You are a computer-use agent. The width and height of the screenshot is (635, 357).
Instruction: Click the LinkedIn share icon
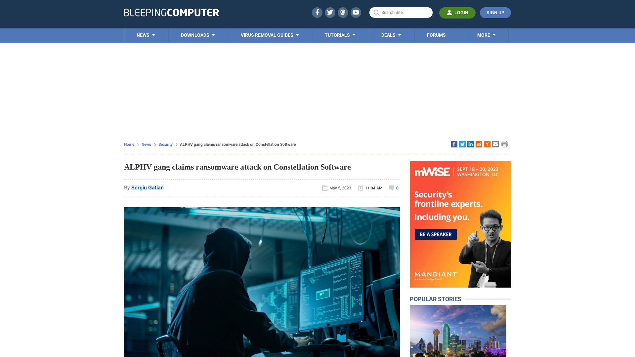[471, 144]
